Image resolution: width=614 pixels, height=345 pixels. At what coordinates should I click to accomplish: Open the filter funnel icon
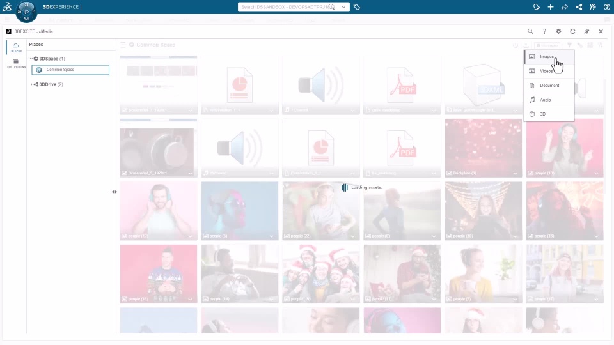click(x=569, y=45)
